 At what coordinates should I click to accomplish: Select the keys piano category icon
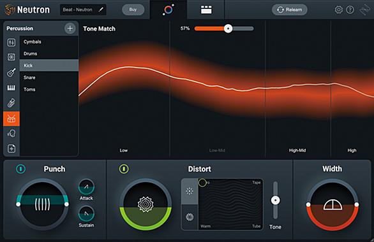pyautogui.click(x=11, y=88)
